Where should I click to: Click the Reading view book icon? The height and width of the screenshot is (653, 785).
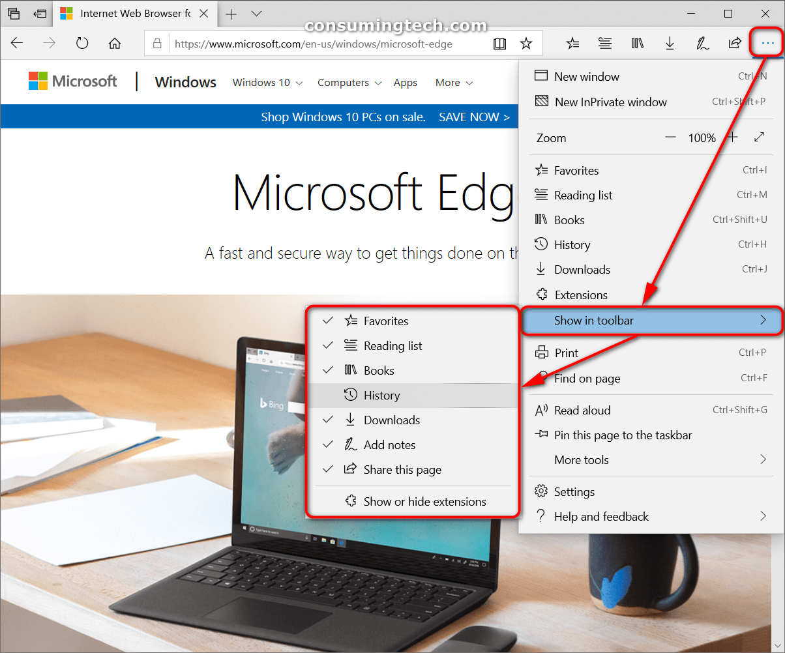500,44
